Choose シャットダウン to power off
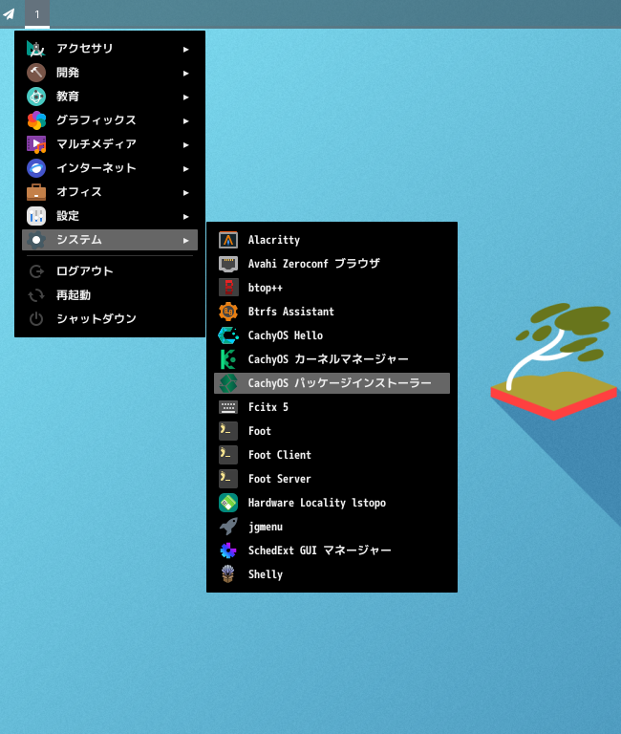 (x=96, y=318)
